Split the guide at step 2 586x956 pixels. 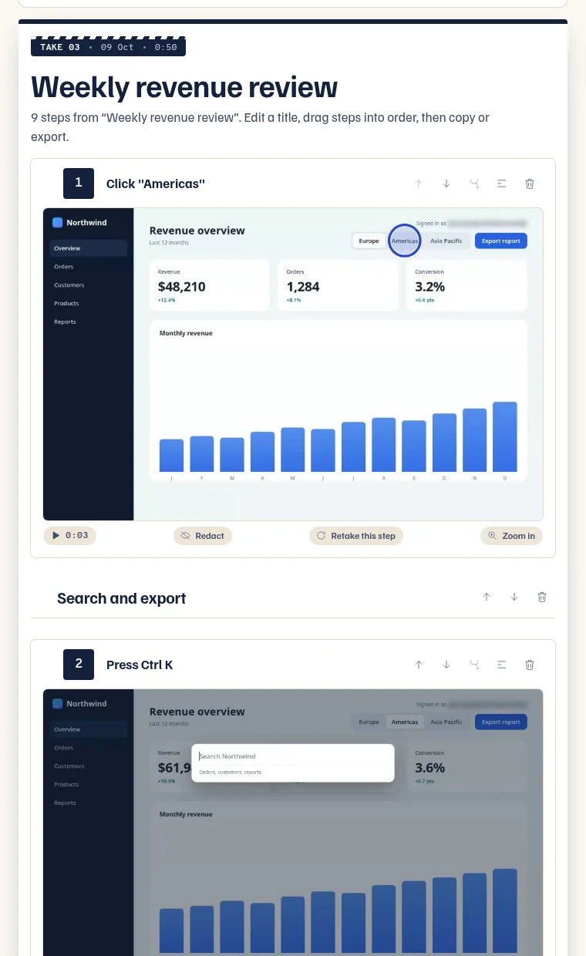tap(474, 665)
